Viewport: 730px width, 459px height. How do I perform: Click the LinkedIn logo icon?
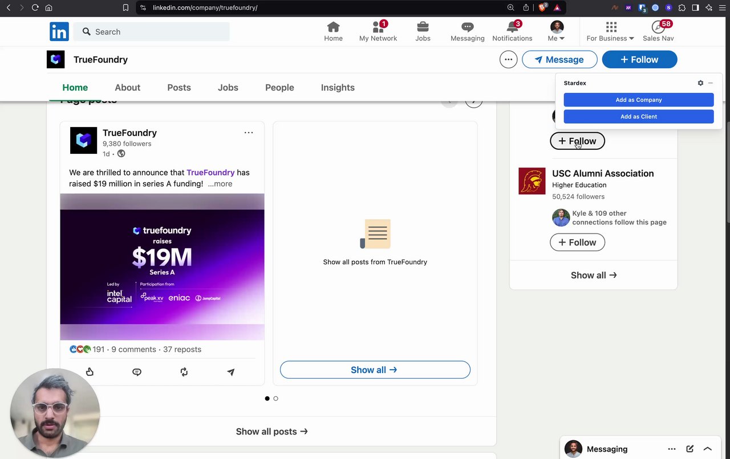point(59,32)
